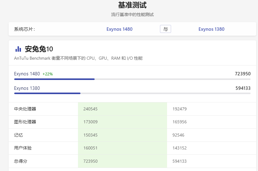Click the 安兔兔10 benchmark title
The height and width of the screenshot is (171, 258).
39,49
